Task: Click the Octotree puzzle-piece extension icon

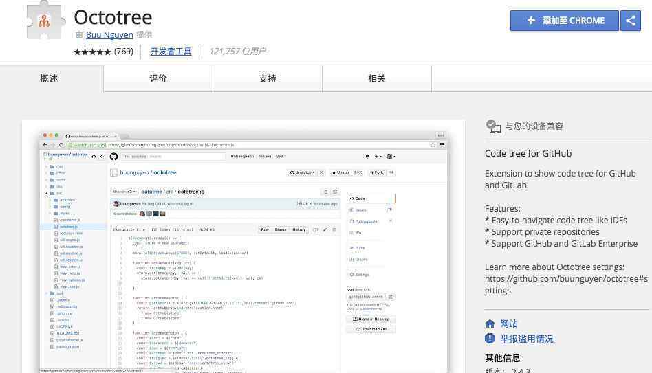Action: (x=45, y=20)
